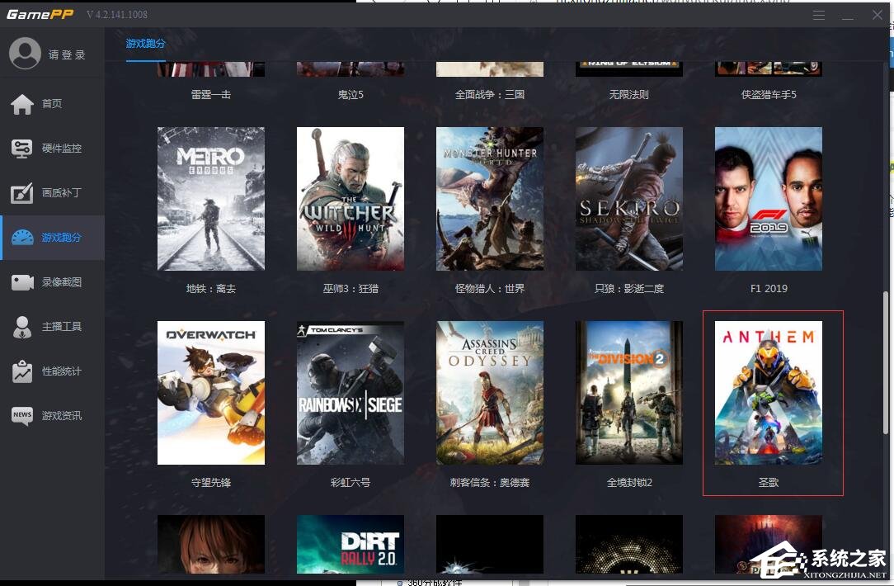Pick the Overwatch game cover
The width and height of the screenshot is (894, 586).
point(211,393)
